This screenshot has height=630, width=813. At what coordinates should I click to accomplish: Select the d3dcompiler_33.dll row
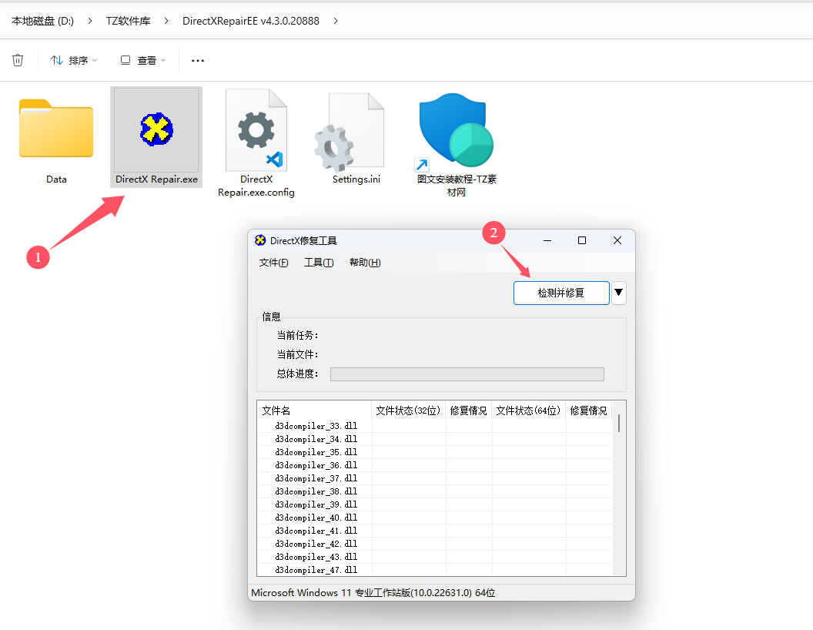pyautogui.click(x=435, y=426)
